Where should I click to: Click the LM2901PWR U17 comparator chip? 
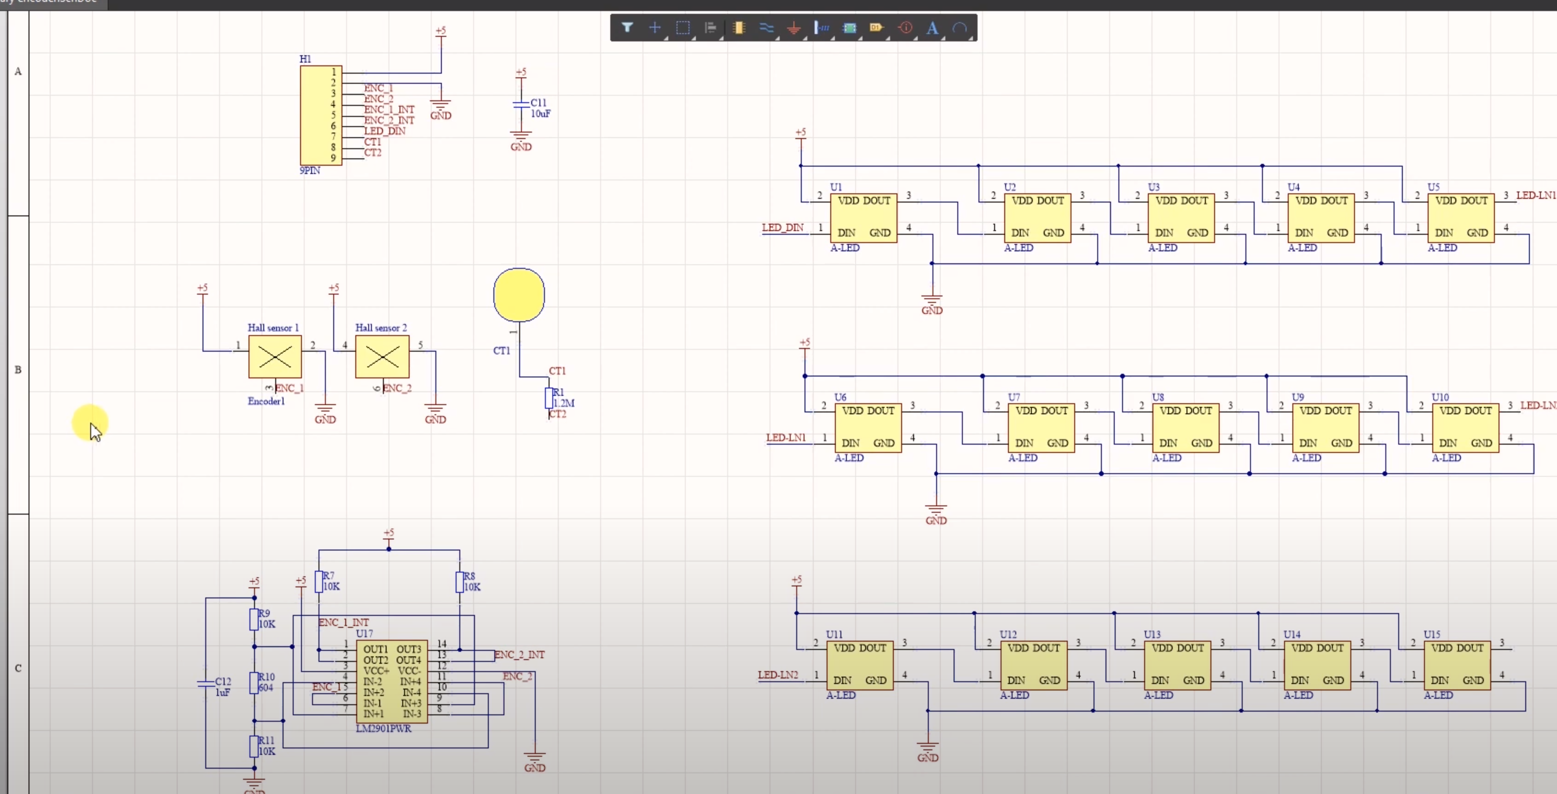tap(392, 682)
